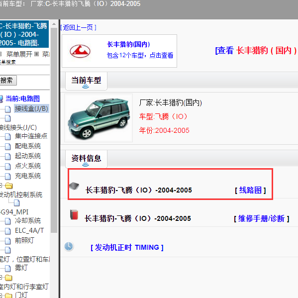Click the red repair manual book icon
Viewport: 298px width, 298px height.
click(74, 215)
